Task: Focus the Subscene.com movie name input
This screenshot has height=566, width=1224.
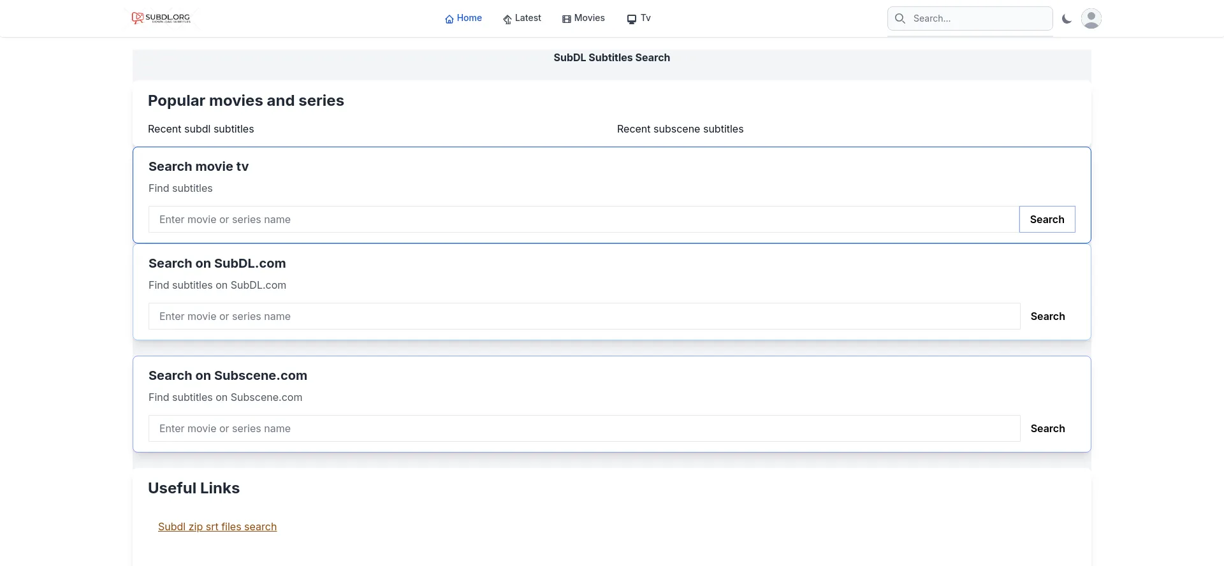Action: pos(585,428)
